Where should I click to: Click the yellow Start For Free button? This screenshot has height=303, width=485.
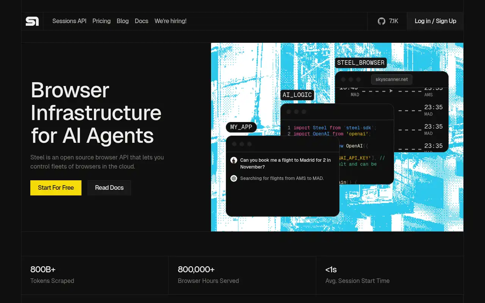coord(56,188)
